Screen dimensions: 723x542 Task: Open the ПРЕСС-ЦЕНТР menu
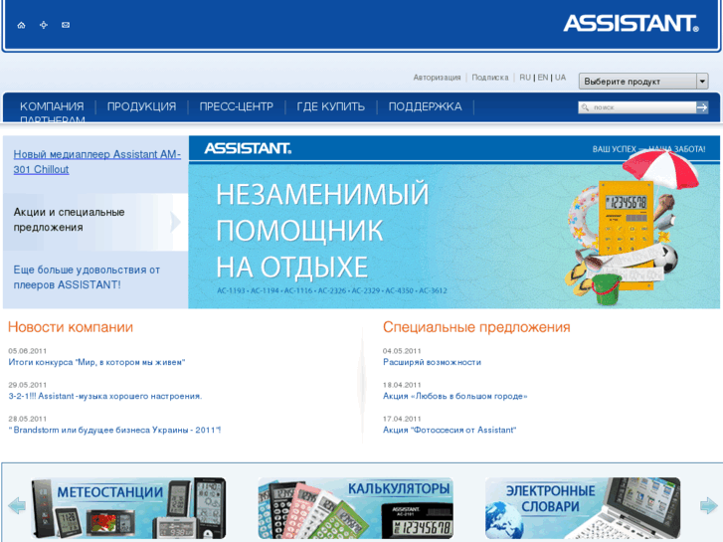(236, 106)
